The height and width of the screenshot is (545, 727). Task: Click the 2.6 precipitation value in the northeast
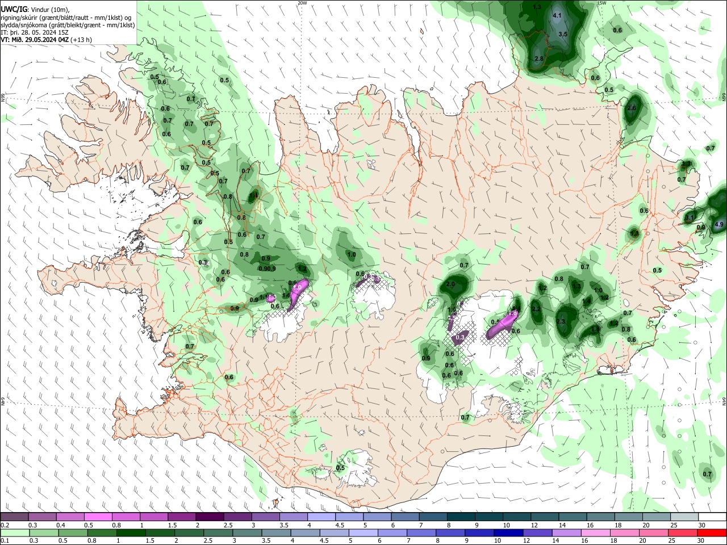[x=631, y=108]
